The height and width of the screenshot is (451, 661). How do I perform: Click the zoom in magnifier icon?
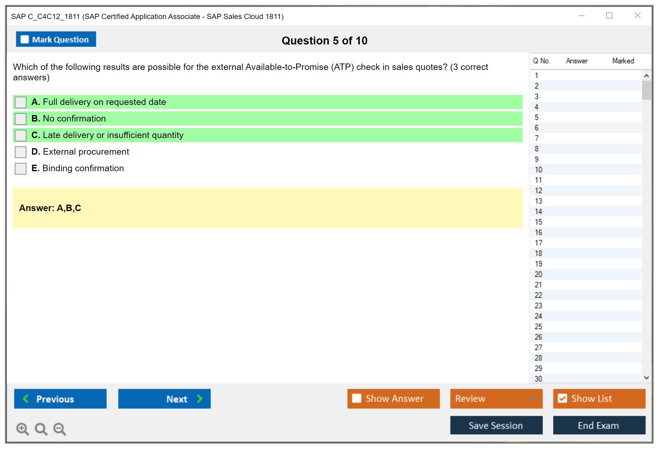click(22, 429)
